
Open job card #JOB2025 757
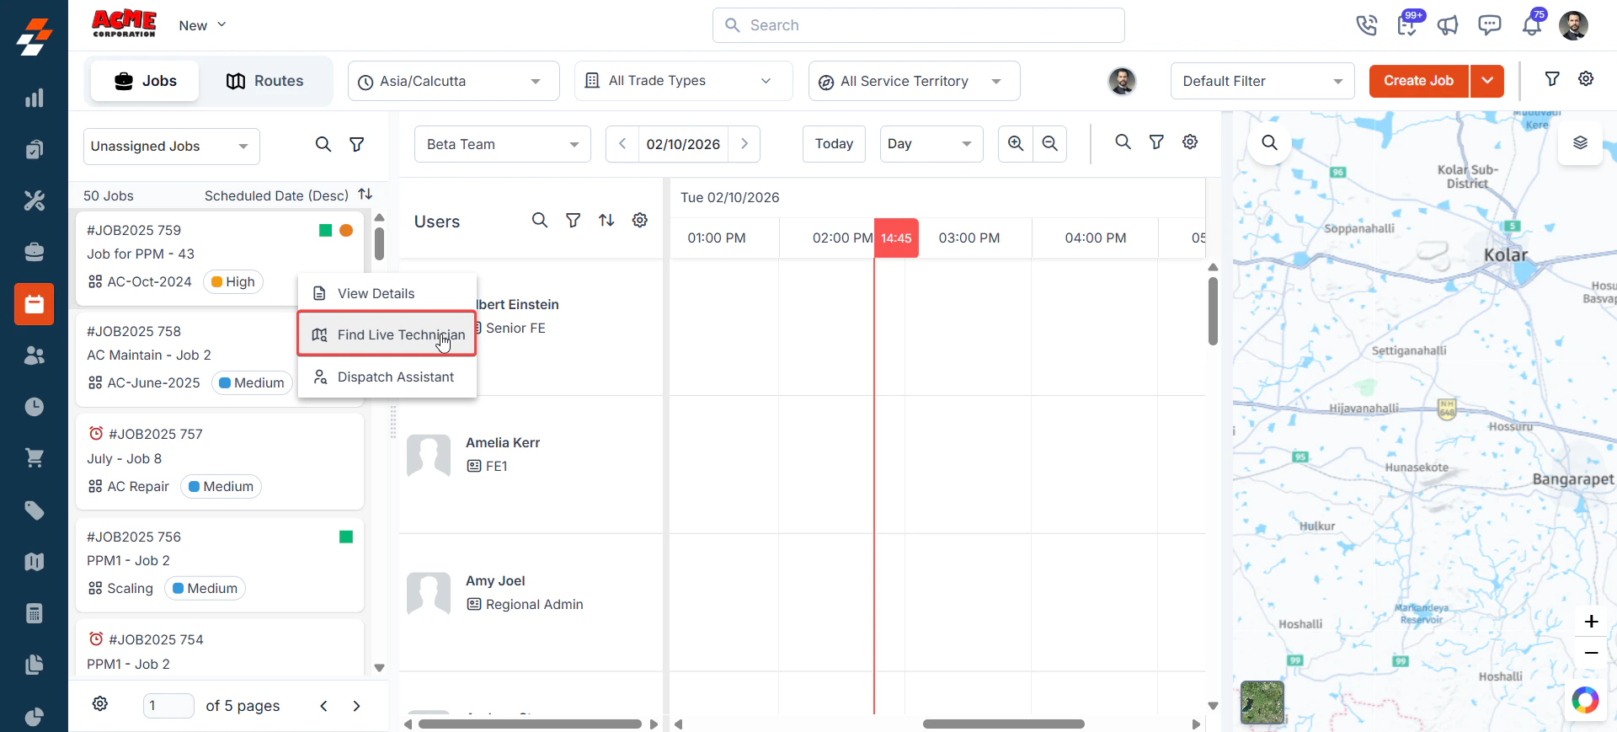pos(220,461)
